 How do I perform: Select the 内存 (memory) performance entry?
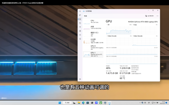point(93,28)
